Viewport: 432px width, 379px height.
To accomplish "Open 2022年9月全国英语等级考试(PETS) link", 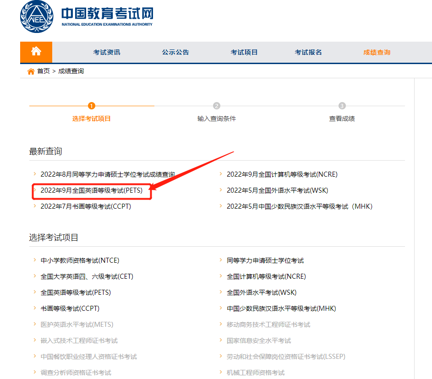I will click(91, 190).
